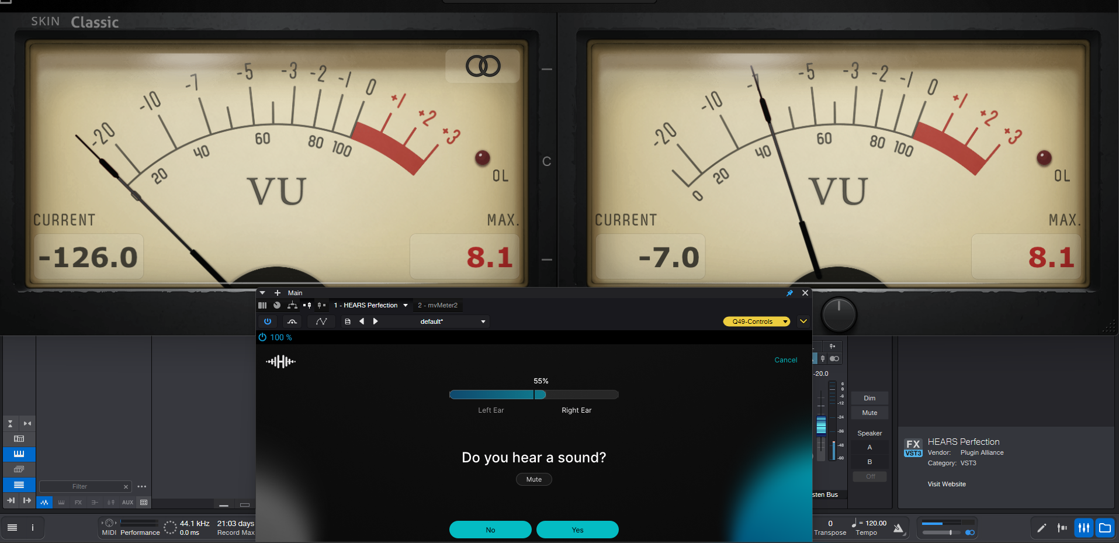Switch to the 2 - mvMeter2 tab
The width and height of the screenshot is (1119, 543).
[438, 305]
